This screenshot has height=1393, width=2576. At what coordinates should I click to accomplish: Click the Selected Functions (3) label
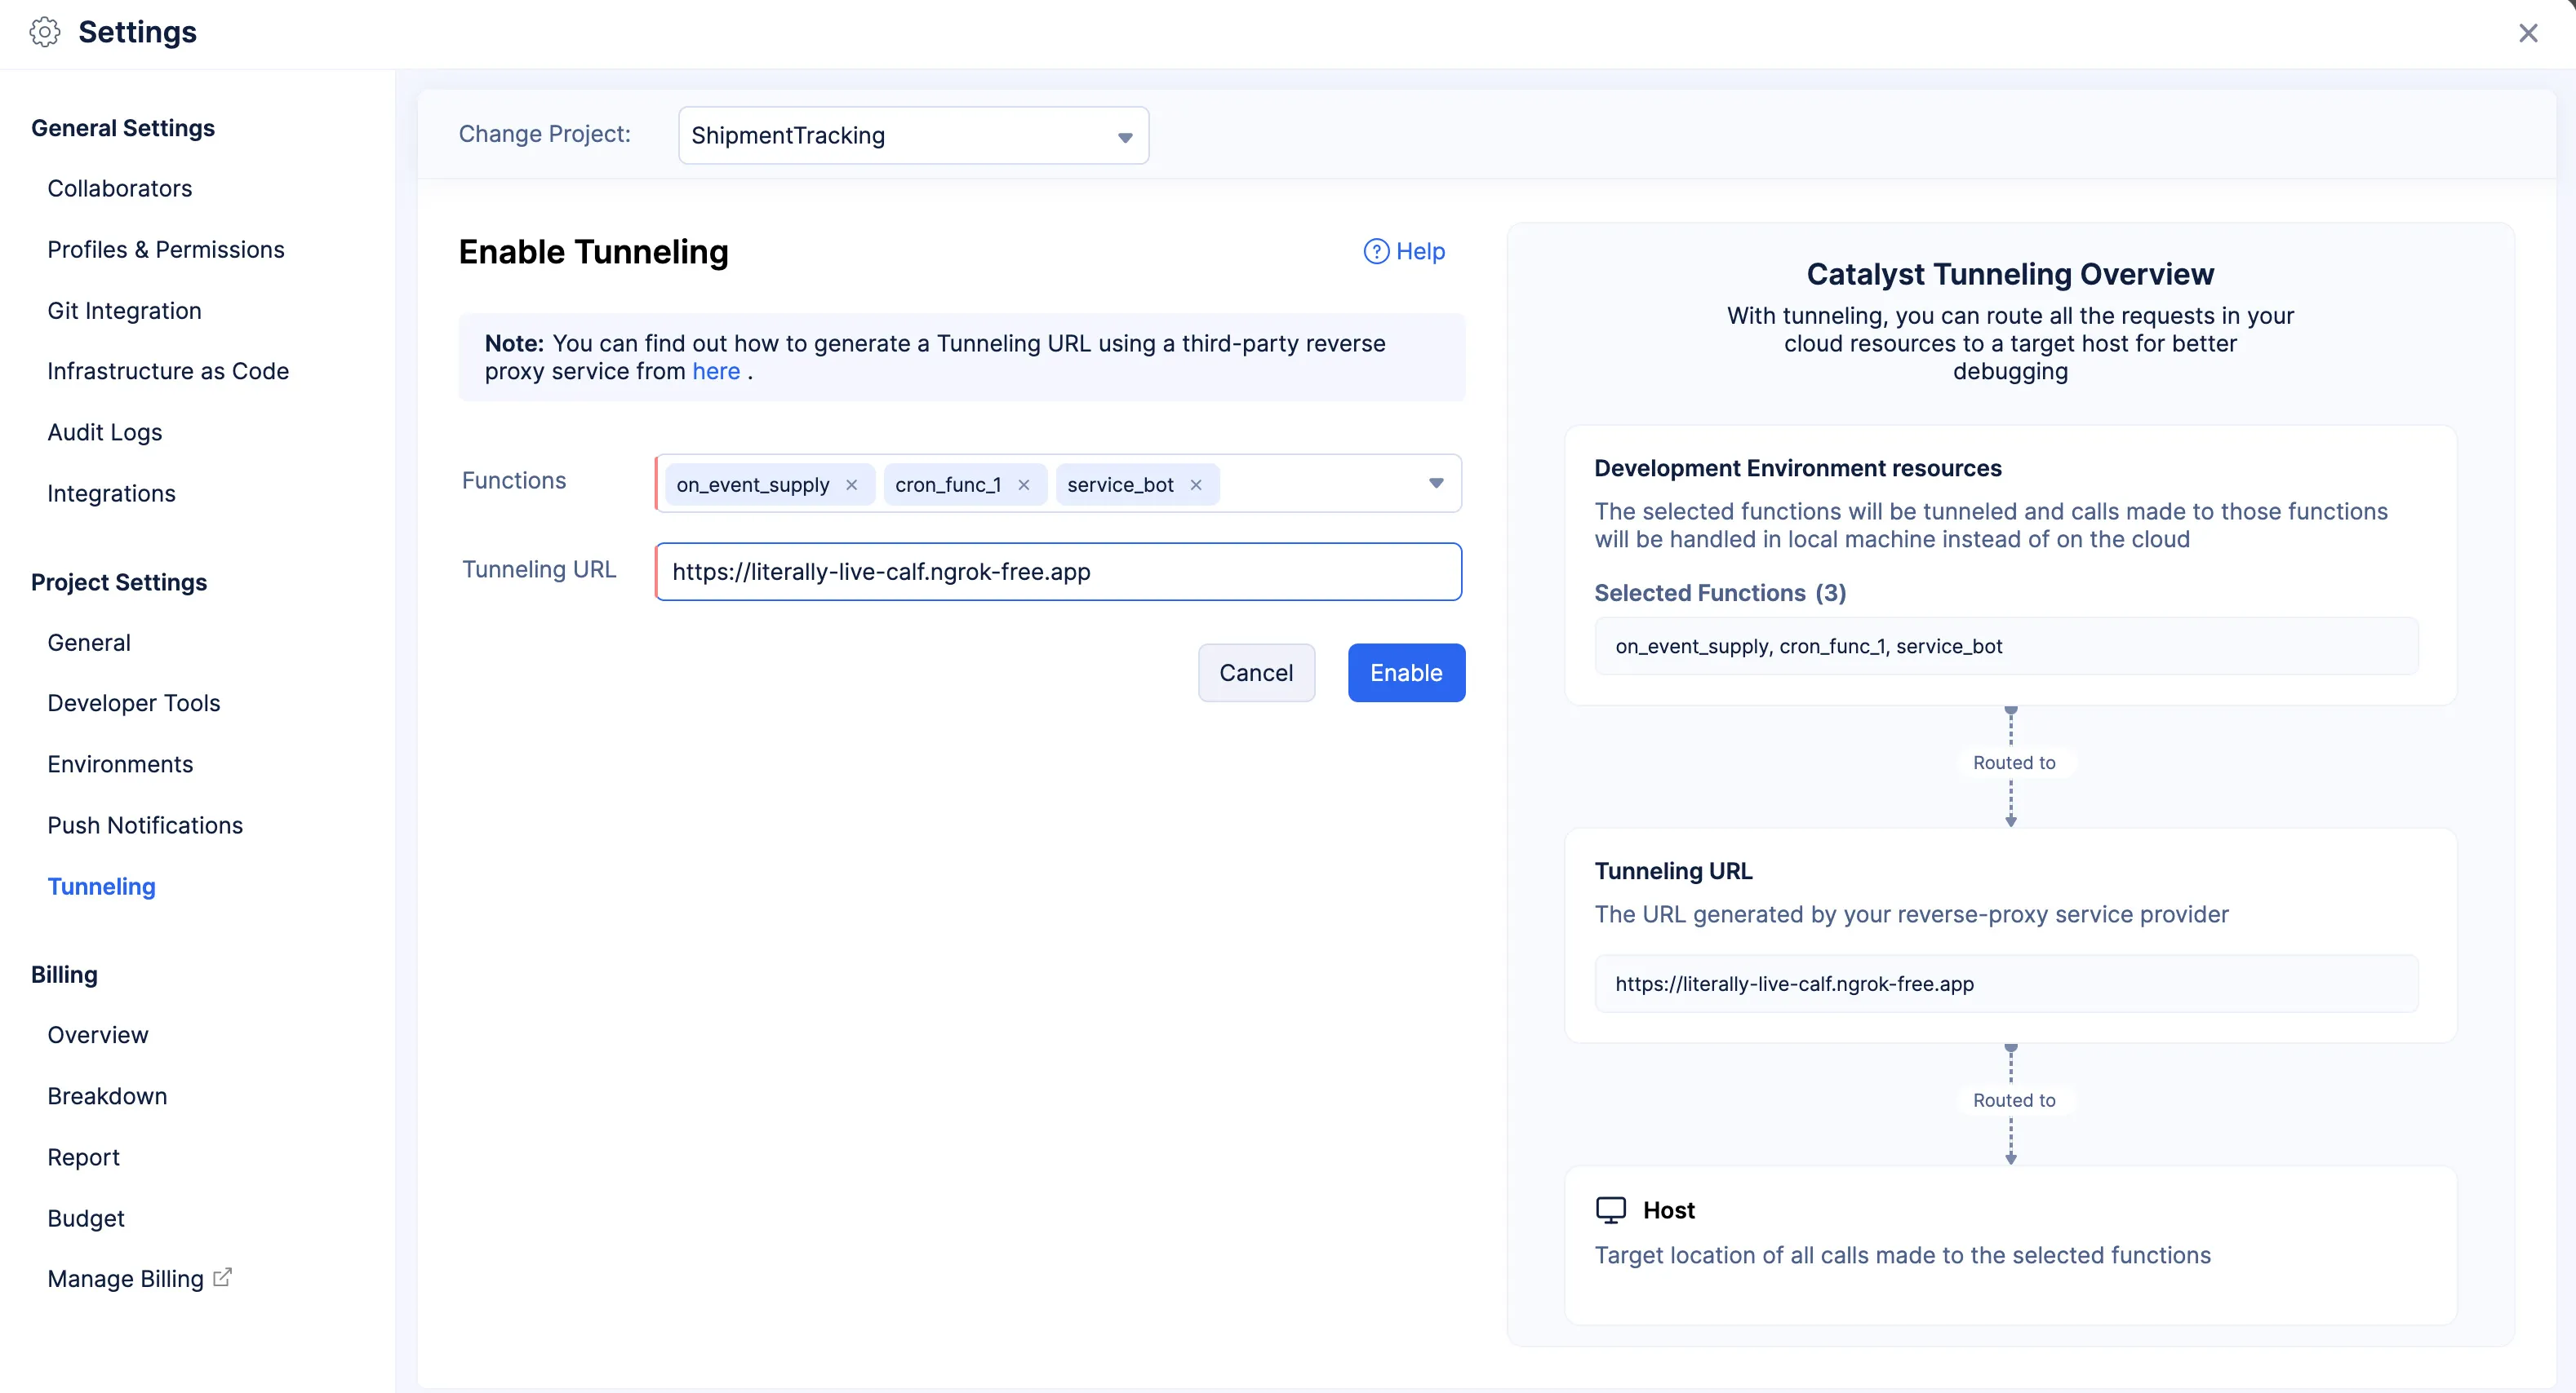click(x=1720, y=593)
